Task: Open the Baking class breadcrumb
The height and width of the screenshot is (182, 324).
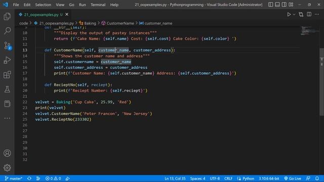Action: [88, 23]
